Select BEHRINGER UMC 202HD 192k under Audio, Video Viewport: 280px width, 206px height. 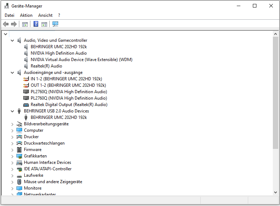point(59,47)
